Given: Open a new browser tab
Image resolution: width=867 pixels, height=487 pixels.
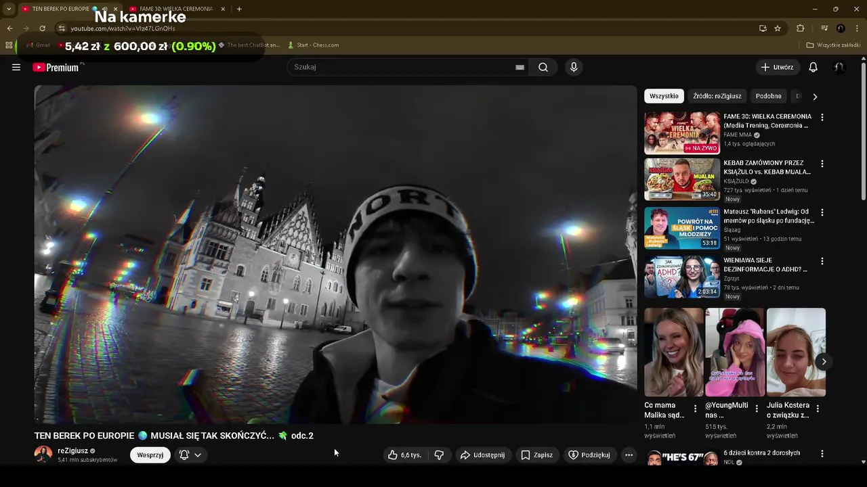Looking at the screenshot, I should [239, 9].
